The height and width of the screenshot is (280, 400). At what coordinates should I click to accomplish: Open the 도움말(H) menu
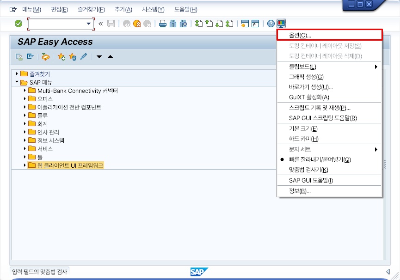click(x=186, y=10)
